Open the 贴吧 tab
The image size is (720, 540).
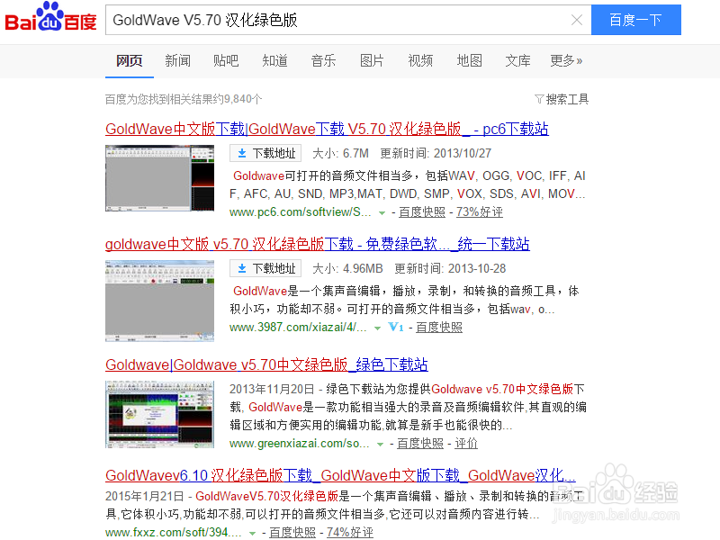(x=226, y=60)
